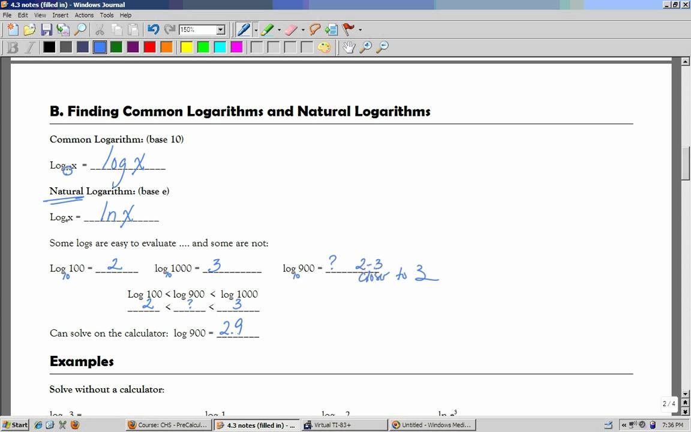Pick the selected bright blue swatch
The image size is (691, 432).
100,47
